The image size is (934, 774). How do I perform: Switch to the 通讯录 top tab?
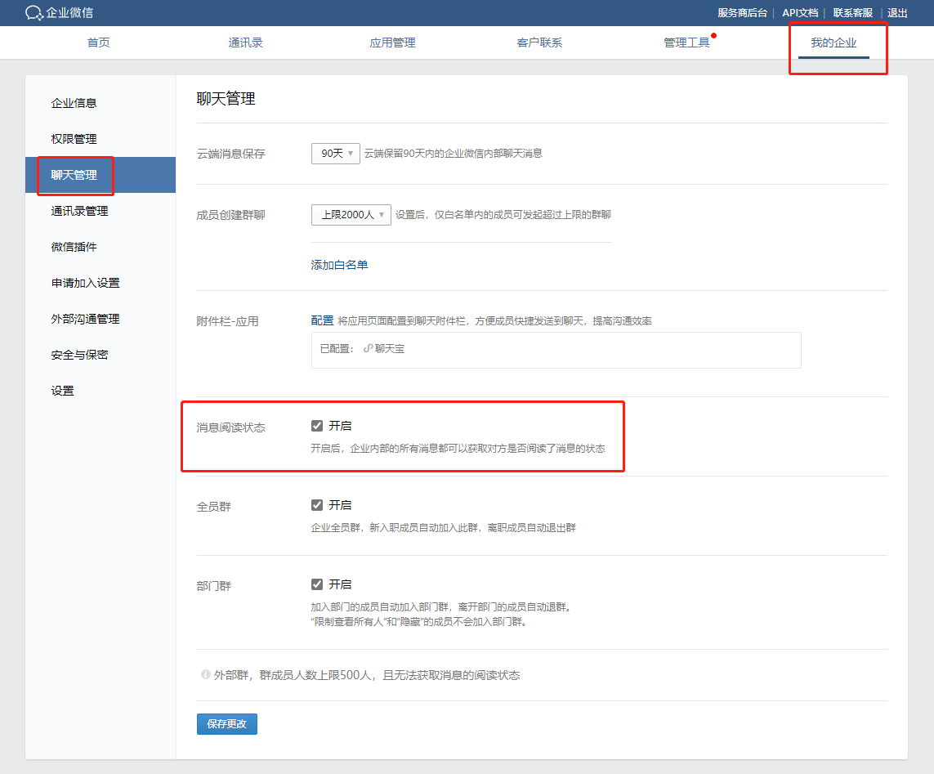coord(245,43)
